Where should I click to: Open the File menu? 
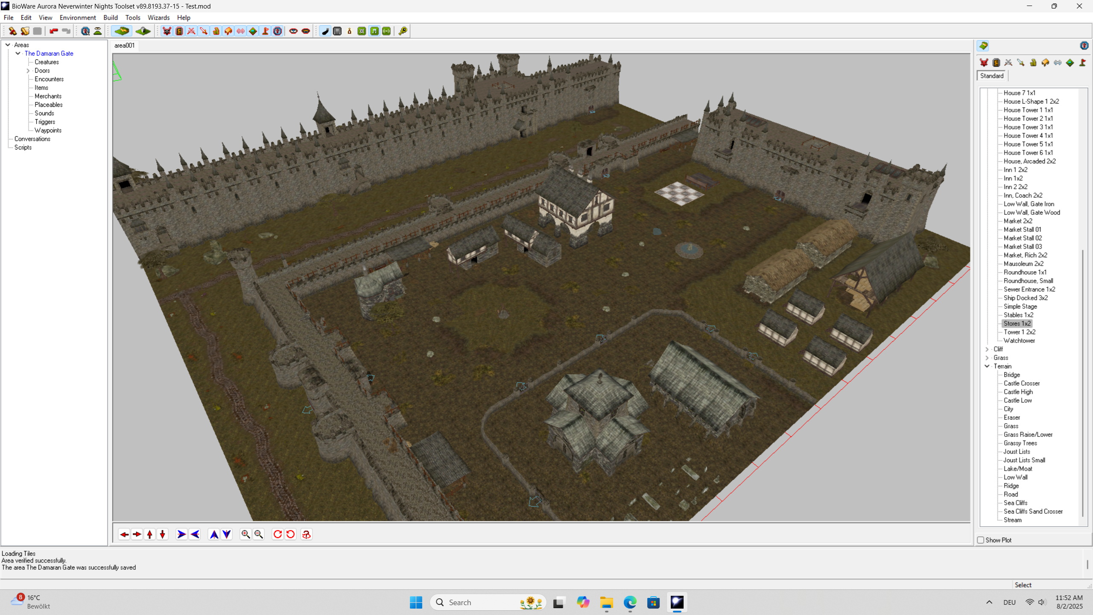coord(9,18)
